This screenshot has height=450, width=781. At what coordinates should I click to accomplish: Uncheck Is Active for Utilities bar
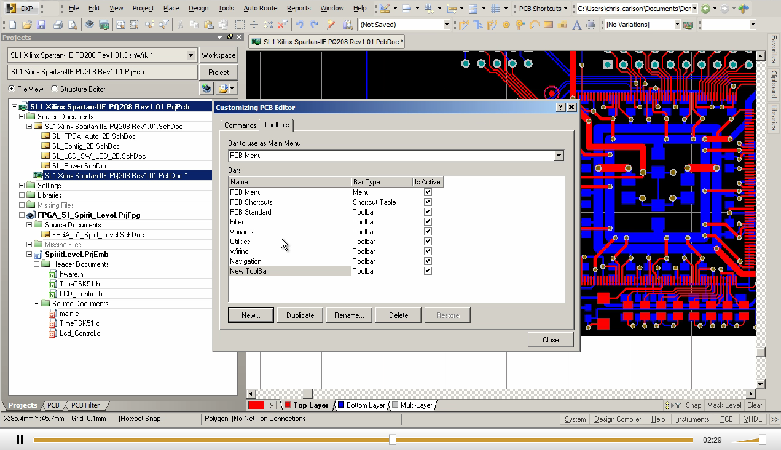[428, 241]
